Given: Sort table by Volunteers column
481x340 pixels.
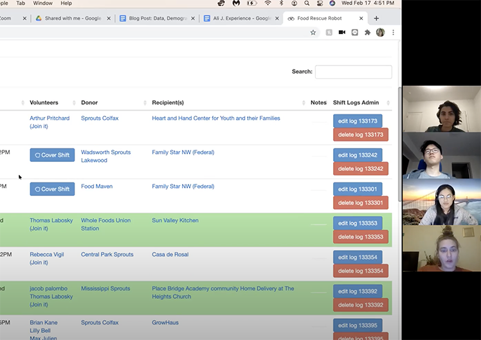Looking at the screenshot, I should [x=44, y=103].
